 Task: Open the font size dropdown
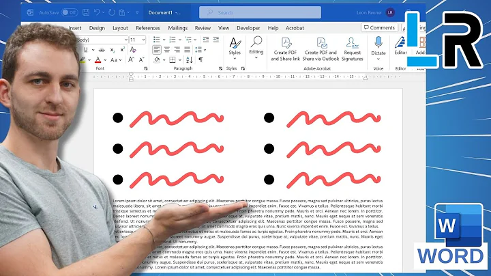coord(143,40)
